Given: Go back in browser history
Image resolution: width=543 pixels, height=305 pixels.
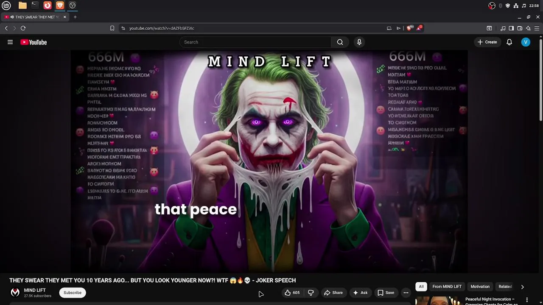Looking at the screenshot, I should pos(6,28).
